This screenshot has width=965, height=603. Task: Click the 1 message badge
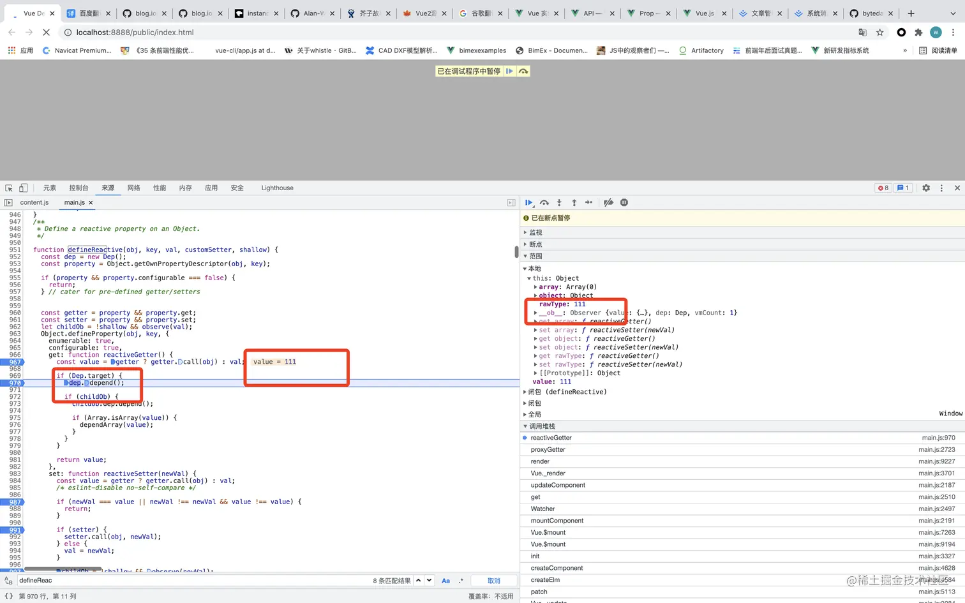point(903,188)
